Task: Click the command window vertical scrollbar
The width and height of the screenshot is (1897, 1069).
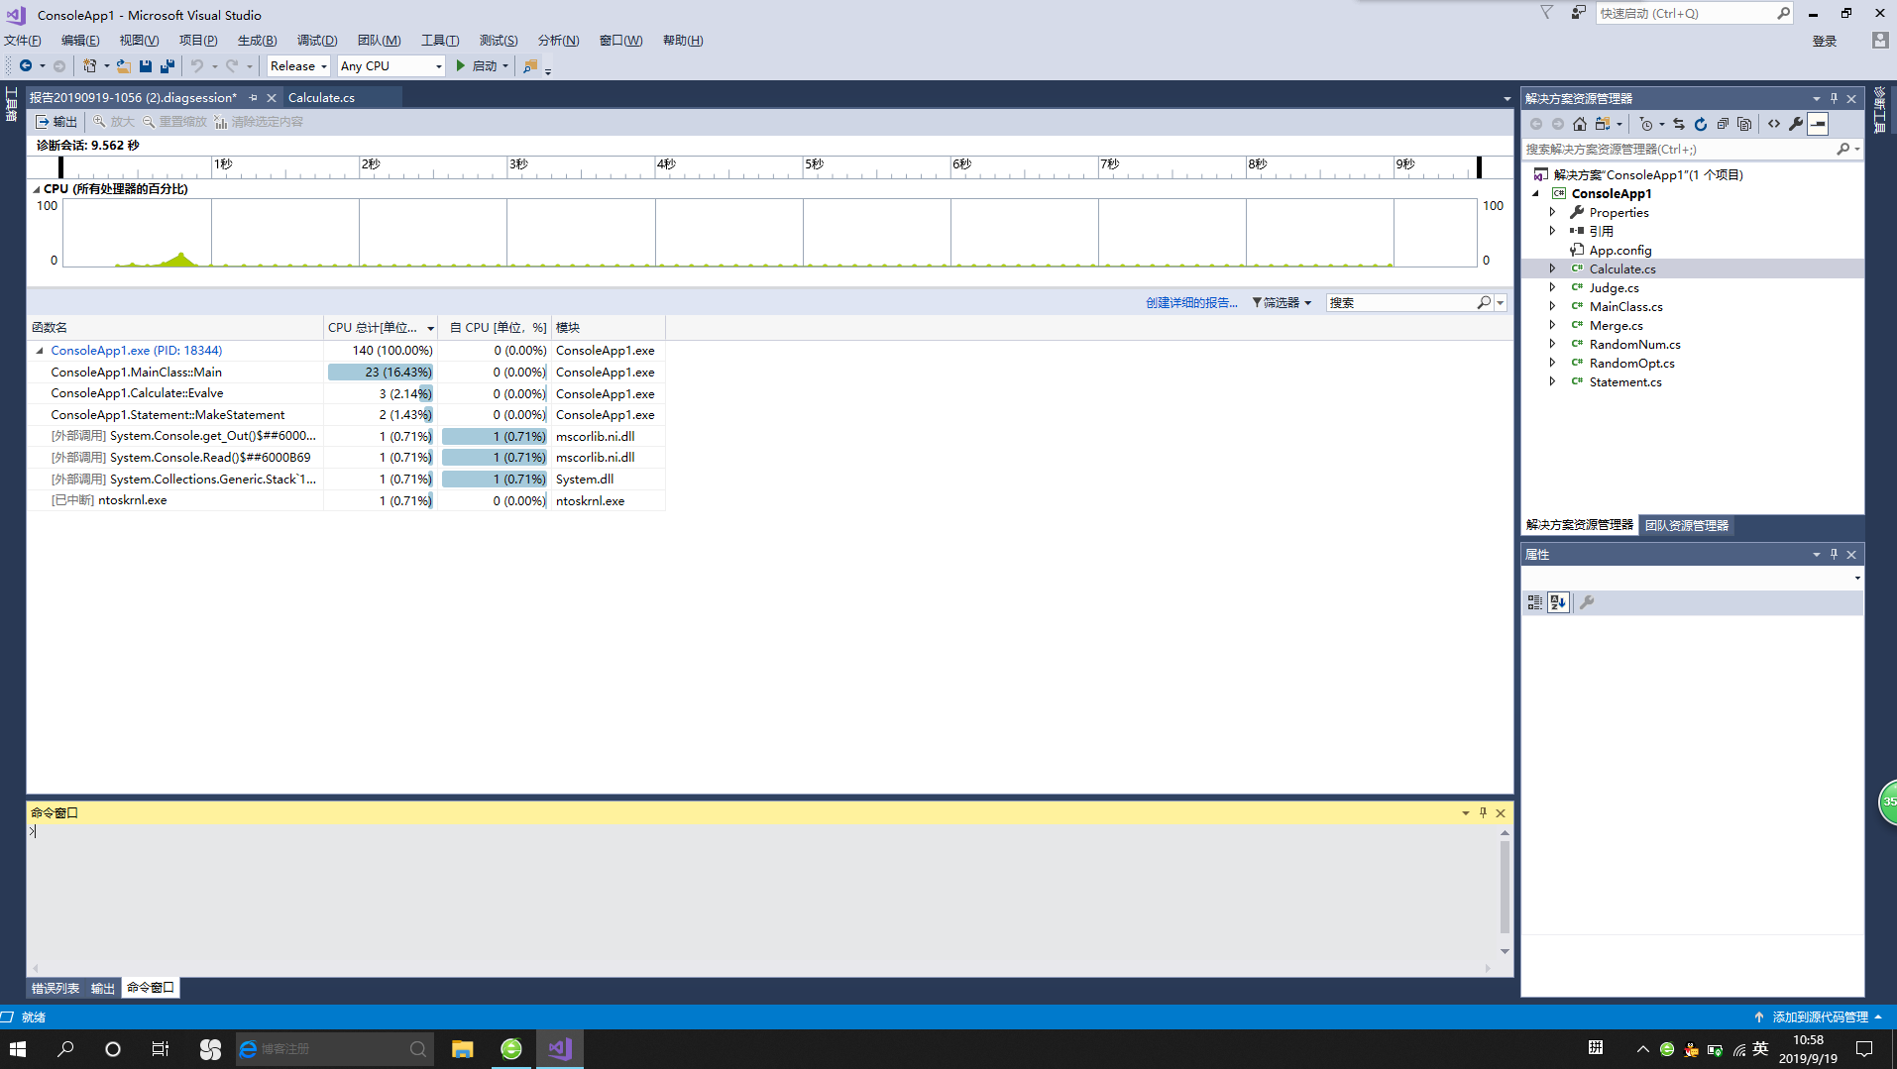Action: coord(1505,888)
